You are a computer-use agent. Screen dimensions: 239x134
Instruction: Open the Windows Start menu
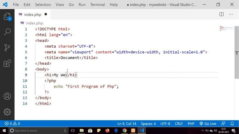[x=4, y=131]
